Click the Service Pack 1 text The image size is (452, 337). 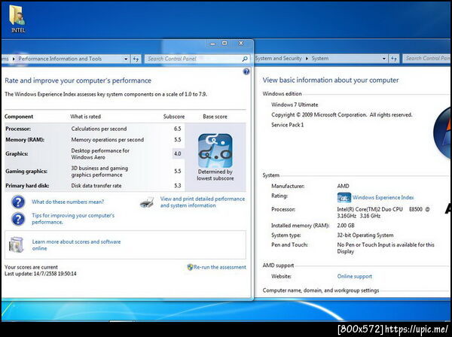pyautogui.click(x=288, y=125)
